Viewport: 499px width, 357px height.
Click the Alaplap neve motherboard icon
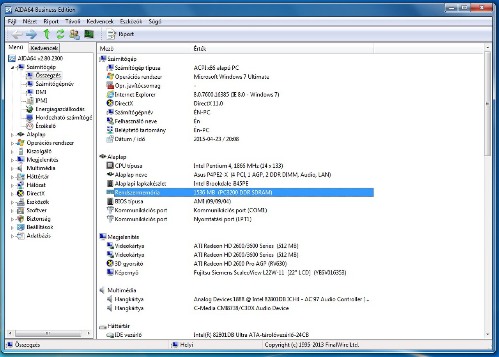pos(110,175)
